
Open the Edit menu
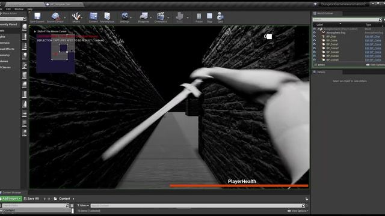point(8,9)
